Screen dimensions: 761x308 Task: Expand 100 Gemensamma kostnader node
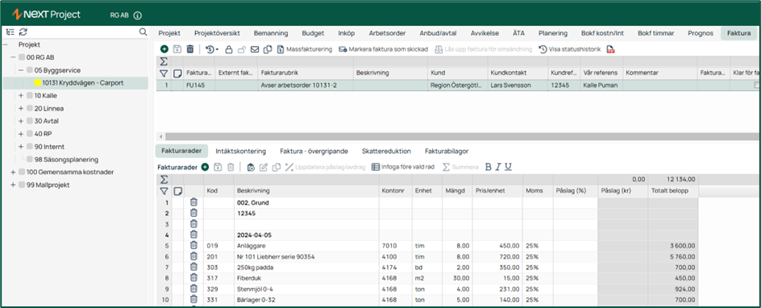(13, 173)
